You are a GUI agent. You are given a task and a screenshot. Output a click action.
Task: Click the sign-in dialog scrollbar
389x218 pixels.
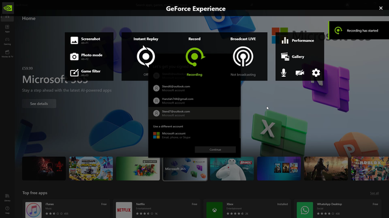[240, 122]
